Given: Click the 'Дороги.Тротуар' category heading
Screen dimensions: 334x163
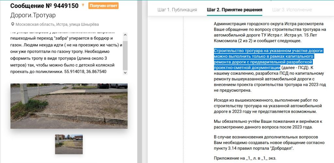Looking at the screenshot, I should (x=33, y=15).
